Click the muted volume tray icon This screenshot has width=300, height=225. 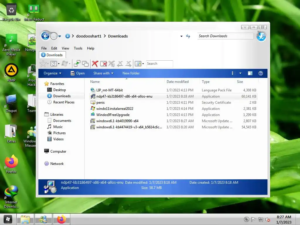pos(268,219)
